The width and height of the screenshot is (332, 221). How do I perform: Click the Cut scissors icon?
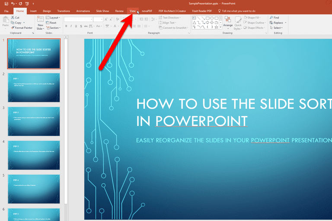pyautogui.click(x=13, y=18)
